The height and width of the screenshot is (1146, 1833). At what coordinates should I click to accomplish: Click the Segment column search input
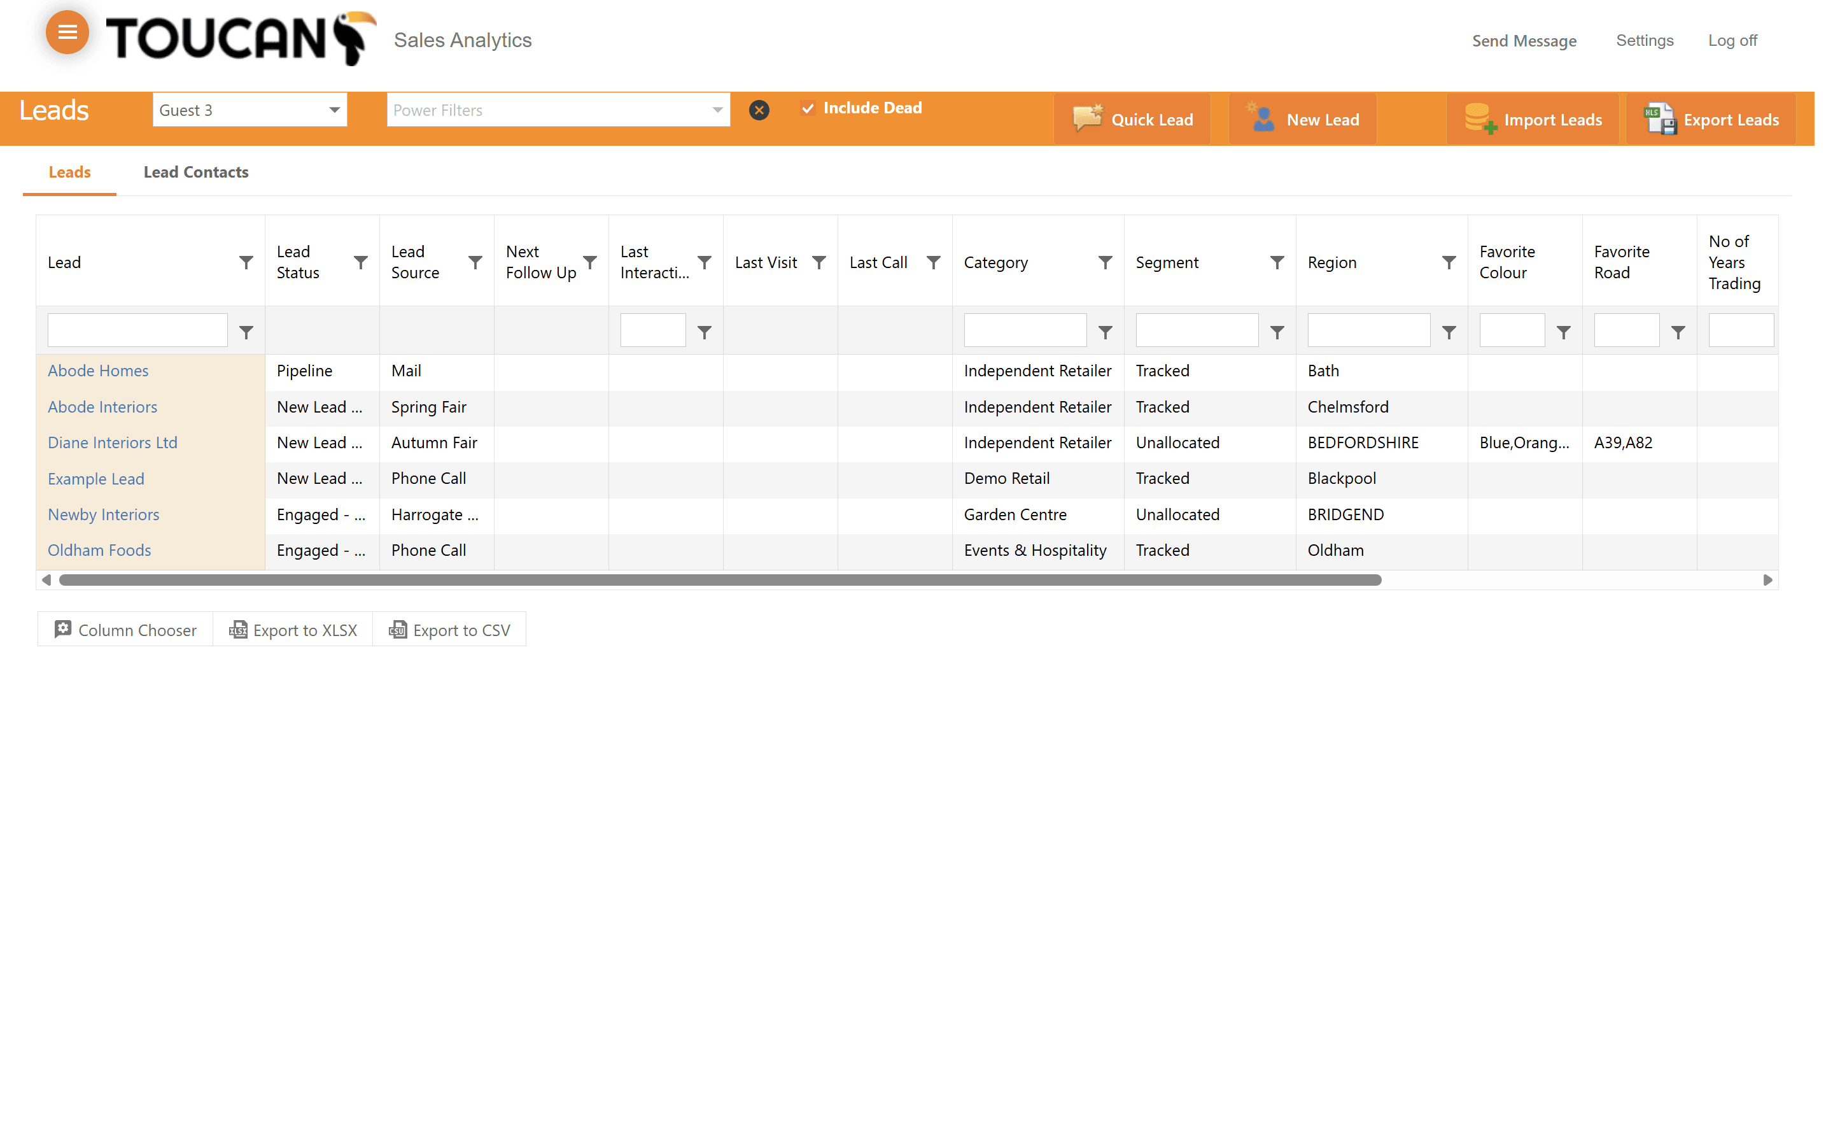click(x=1197, y=330)
